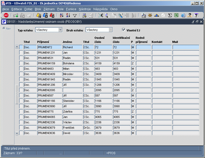
Task: Tick the row selector for PRIJMENI2095
Action: (21, 90)
